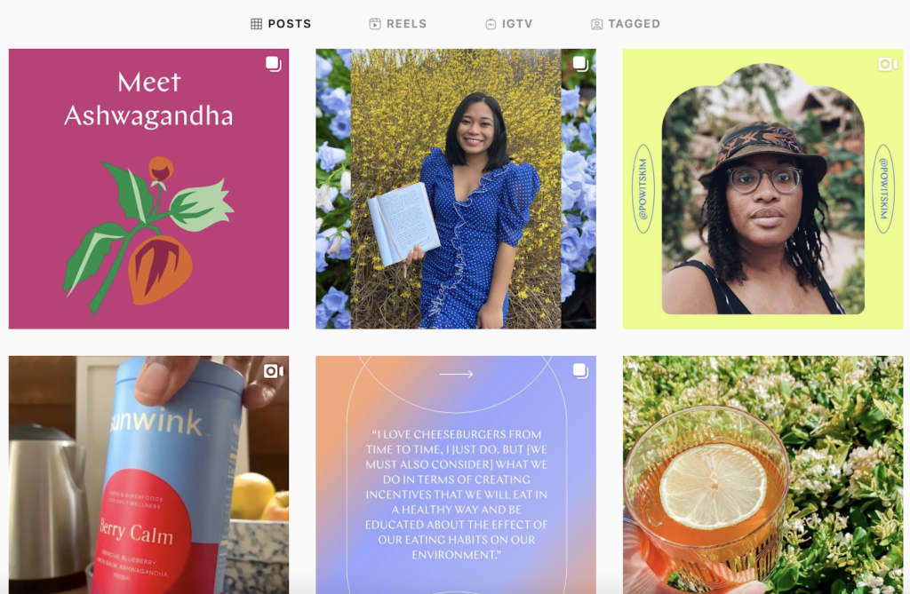Click carousel icon on blue dress photo

tap(580, 64)
